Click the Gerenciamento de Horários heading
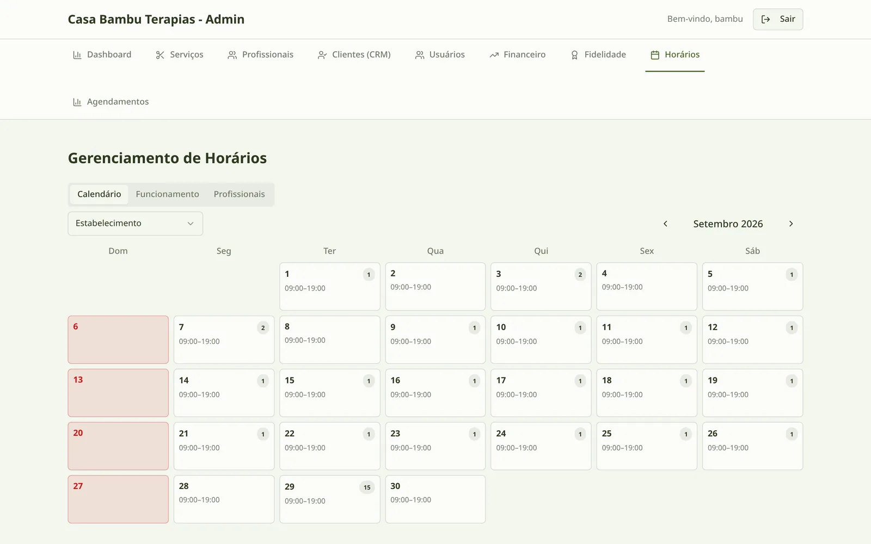 coord(167,158)
